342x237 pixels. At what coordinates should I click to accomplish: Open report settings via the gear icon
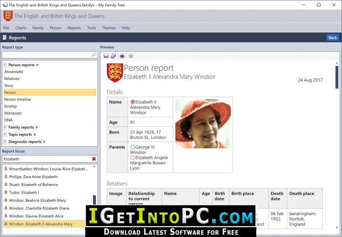click(131, 56)
